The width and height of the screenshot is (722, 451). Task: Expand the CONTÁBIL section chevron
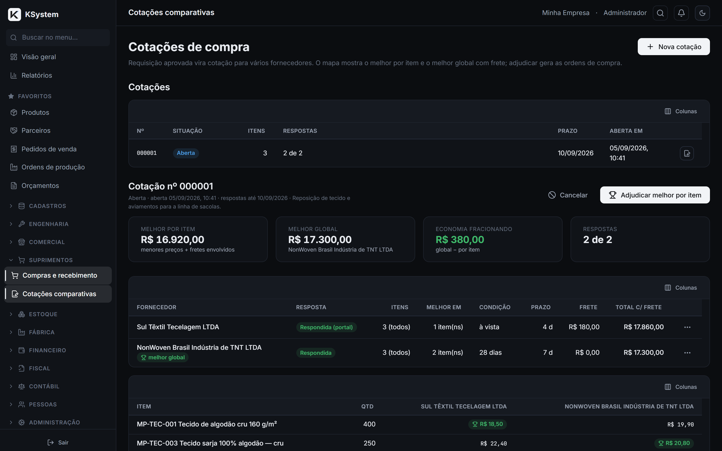(x=11, y=387)
